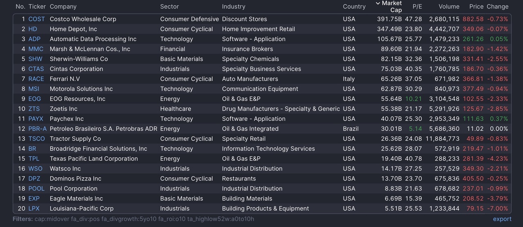
Task: Sort by the Country column header
Action: pos(354,7)
